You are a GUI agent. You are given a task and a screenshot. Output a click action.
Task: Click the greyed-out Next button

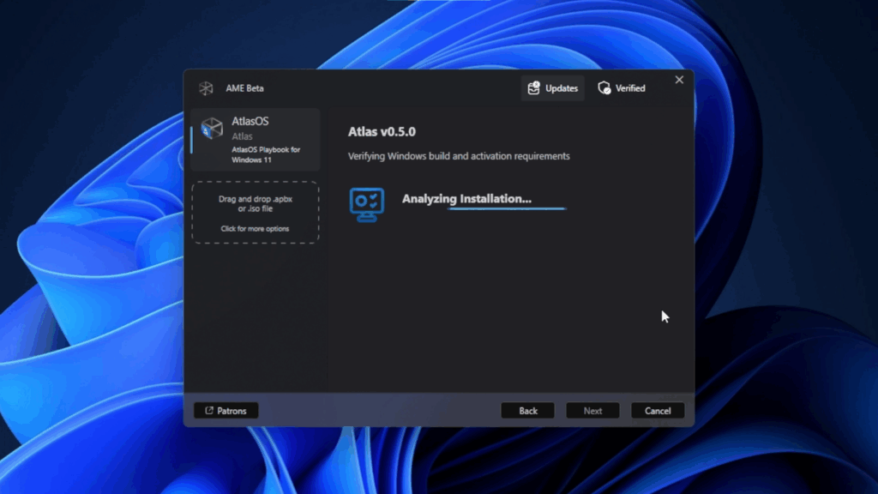click(x=592, y=411)
